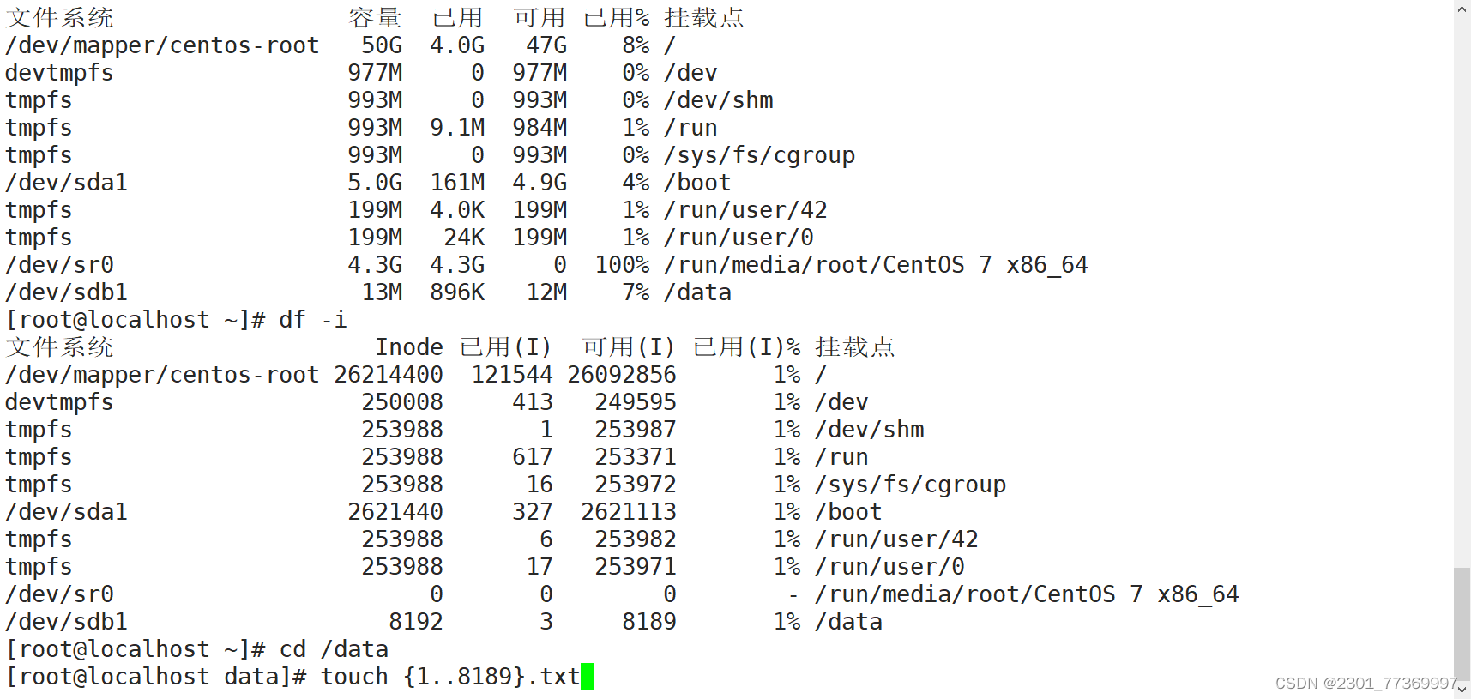Click the 'cd /data' command text
1471x699 pixels.
tap(334, 649)
